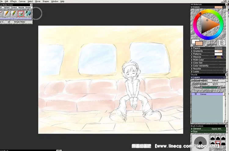The image size is (229, 151).
Task: Open the Select menu
Action: tap(30, 1)
